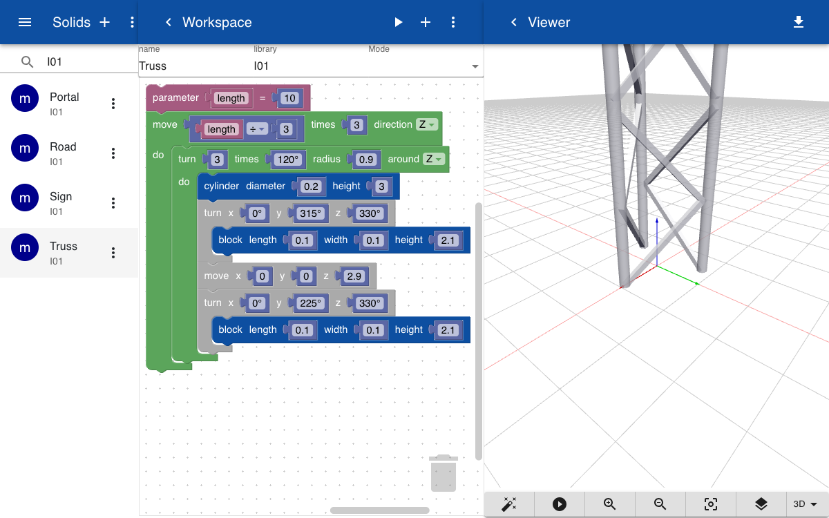Click the workspace trash can
829x518 pixels.
click(443, 473)
